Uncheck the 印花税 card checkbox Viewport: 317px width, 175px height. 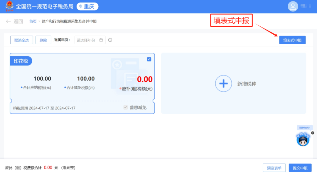click(x=149, y=59)
